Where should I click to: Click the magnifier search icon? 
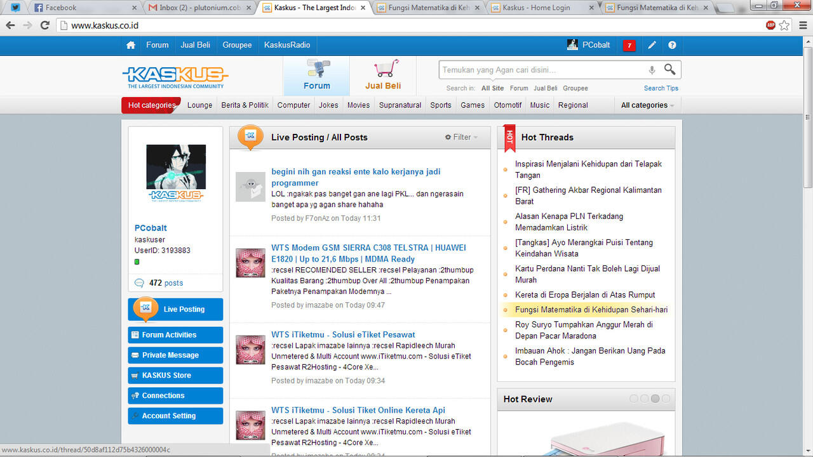(670, 69)
